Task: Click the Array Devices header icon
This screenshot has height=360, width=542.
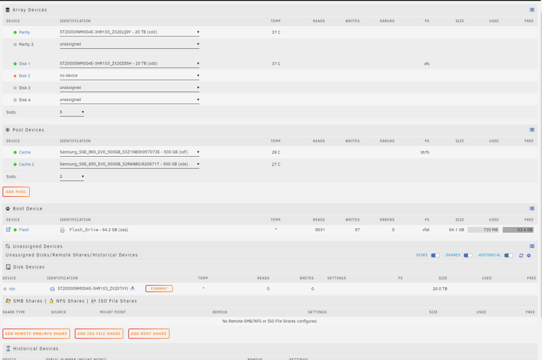Action: 8,10
